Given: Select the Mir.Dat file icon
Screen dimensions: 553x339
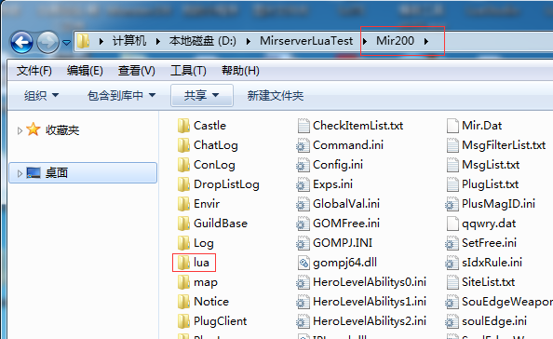Looking at the screenshot, I should point(452,126).
